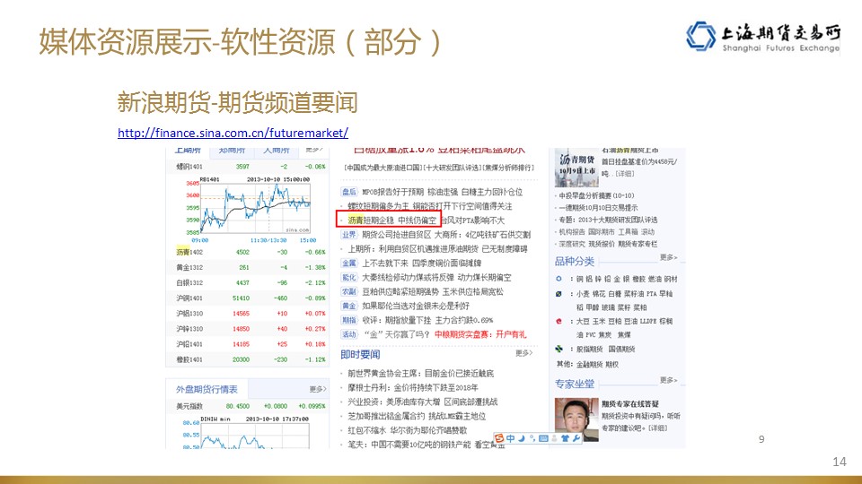Viewport: 862px width, 484px height.
Task: Click the grey user account icon on IME bar
Action: pos(554,438)
